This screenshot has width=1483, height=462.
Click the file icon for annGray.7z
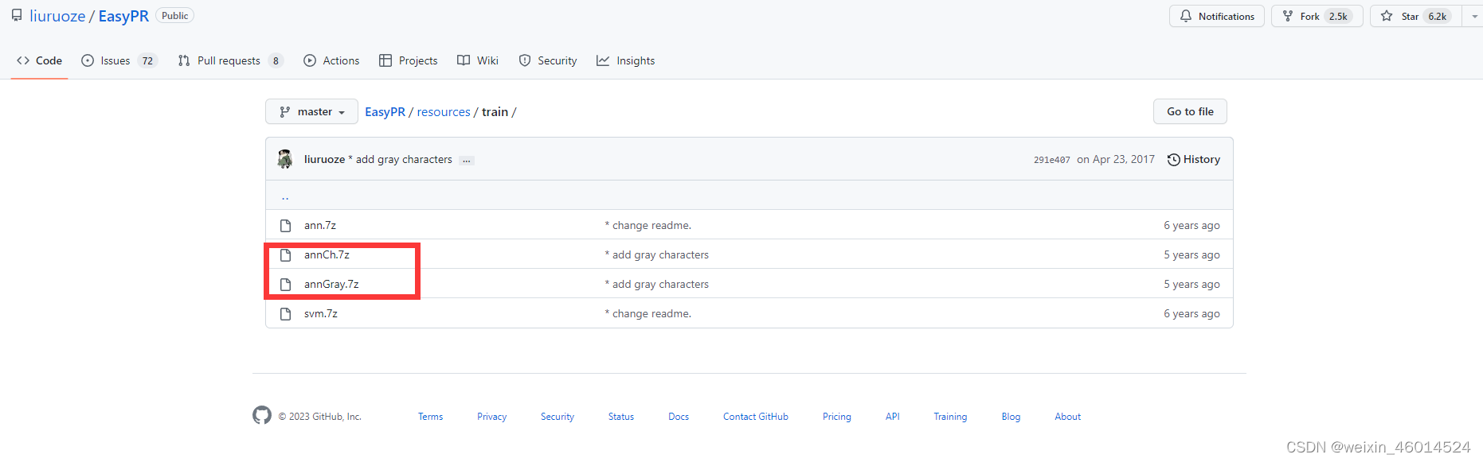pos(285,285)
